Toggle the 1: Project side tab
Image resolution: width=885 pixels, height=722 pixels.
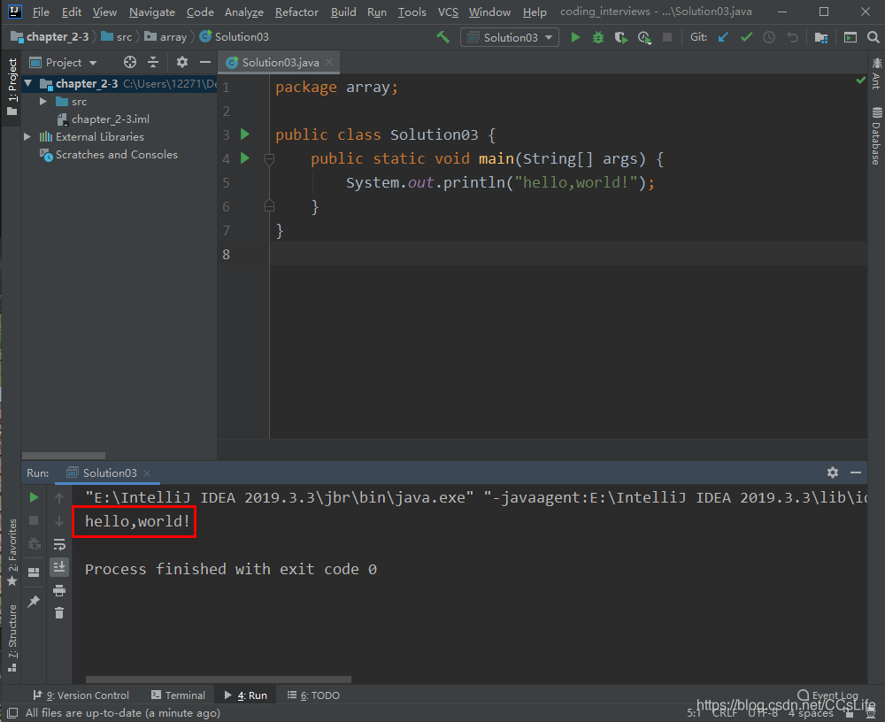[12, 86]
